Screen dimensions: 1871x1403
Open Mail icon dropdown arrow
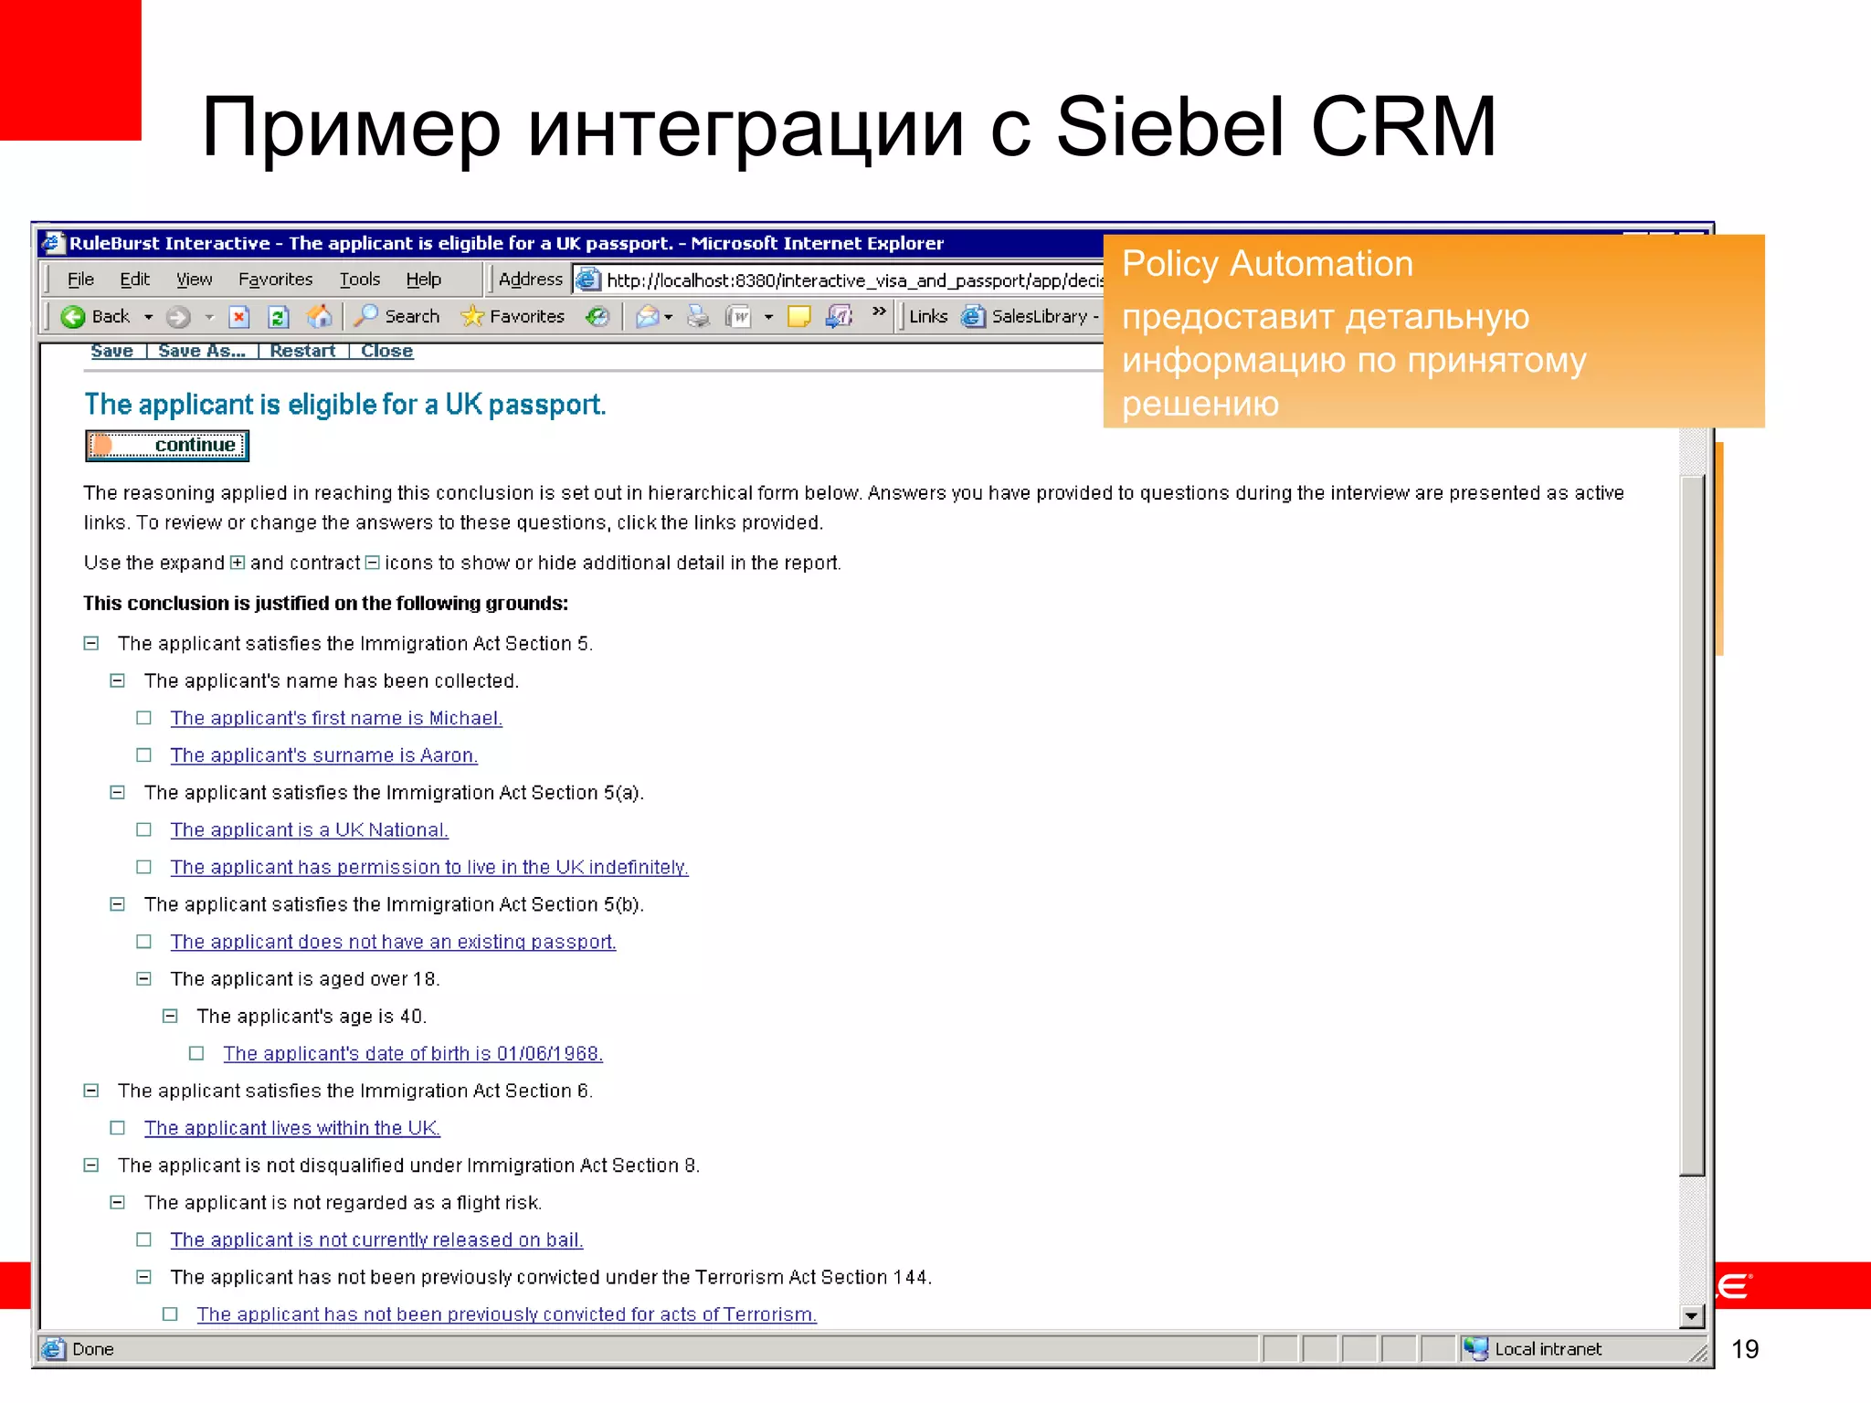(x=669, y=317)
